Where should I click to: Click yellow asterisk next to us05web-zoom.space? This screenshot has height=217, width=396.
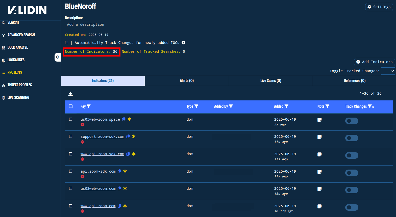(129, 119)
